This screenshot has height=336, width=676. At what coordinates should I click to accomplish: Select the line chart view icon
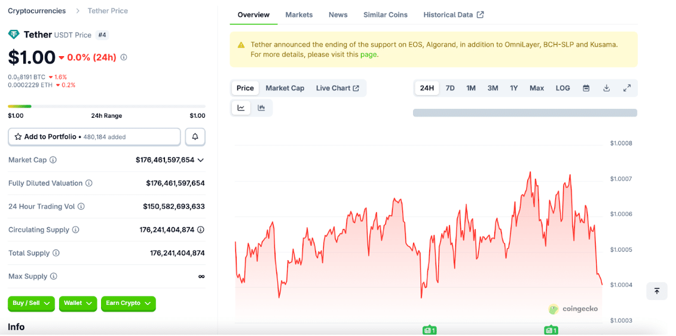click(x=241, y=108)
